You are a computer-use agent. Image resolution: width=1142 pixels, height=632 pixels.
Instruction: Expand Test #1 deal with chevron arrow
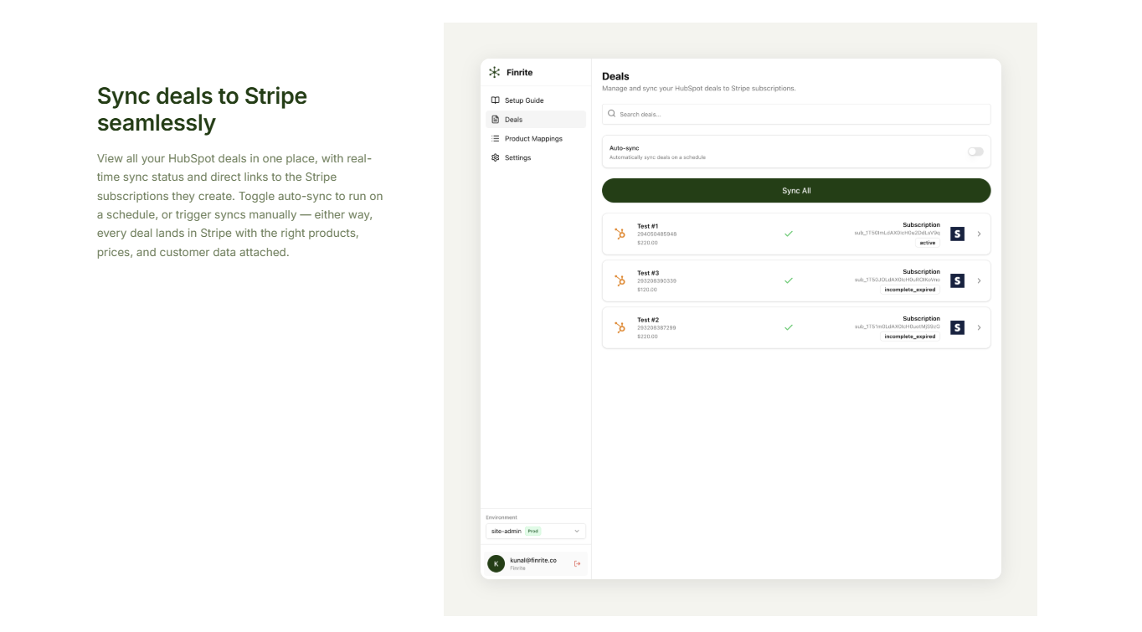point(979,234)
